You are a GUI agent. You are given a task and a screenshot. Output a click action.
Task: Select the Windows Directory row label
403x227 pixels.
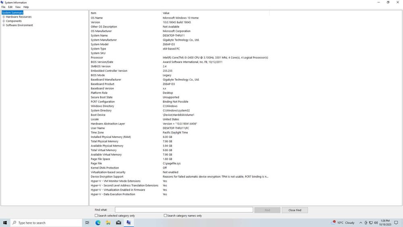point(102,106)
